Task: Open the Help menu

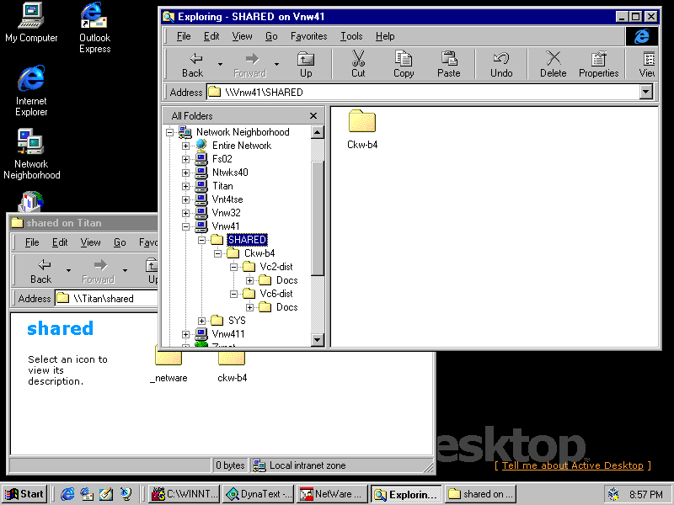Action: pyautogui.click(x=385, y=36)
